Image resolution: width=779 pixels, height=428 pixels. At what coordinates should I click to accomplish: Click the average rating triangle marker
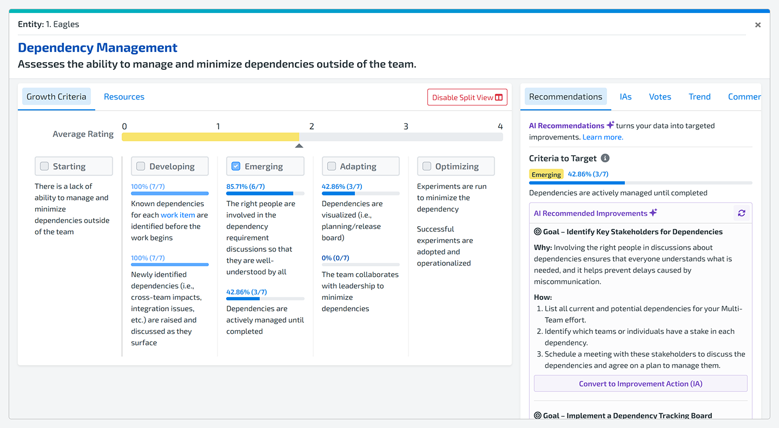[x=299, y=146]
